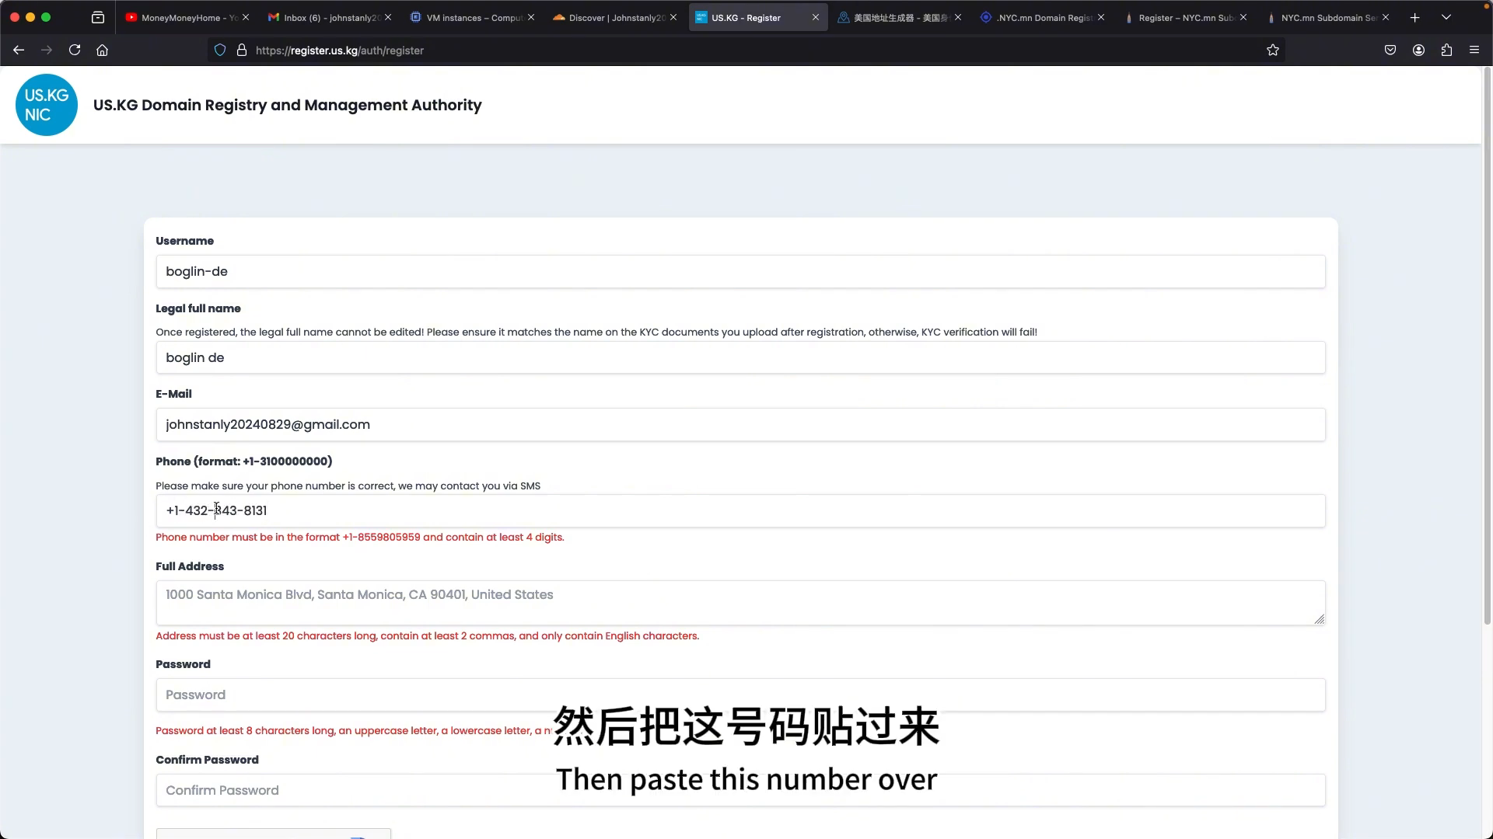Screen dimensions: 1493x839
Task: Click the US.KG NIC logo
Action: pyautogui.click(x=47, y=105)
